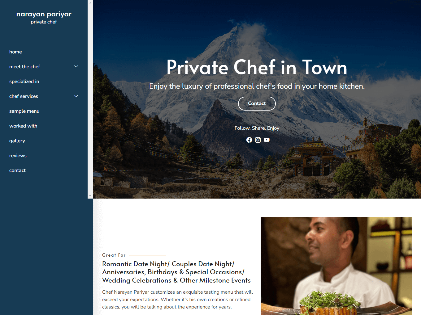Click the sidebar scrollbar up arrow
The height and width of the screenshot is (315, 421).
[x=90, y=2]
